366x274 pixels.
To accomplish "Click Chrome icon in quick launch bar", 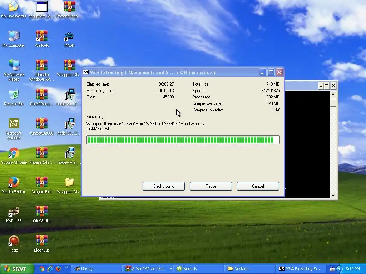I will [42, 269].
